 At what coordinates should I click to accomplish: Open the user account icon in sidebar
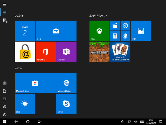point(5,83)
